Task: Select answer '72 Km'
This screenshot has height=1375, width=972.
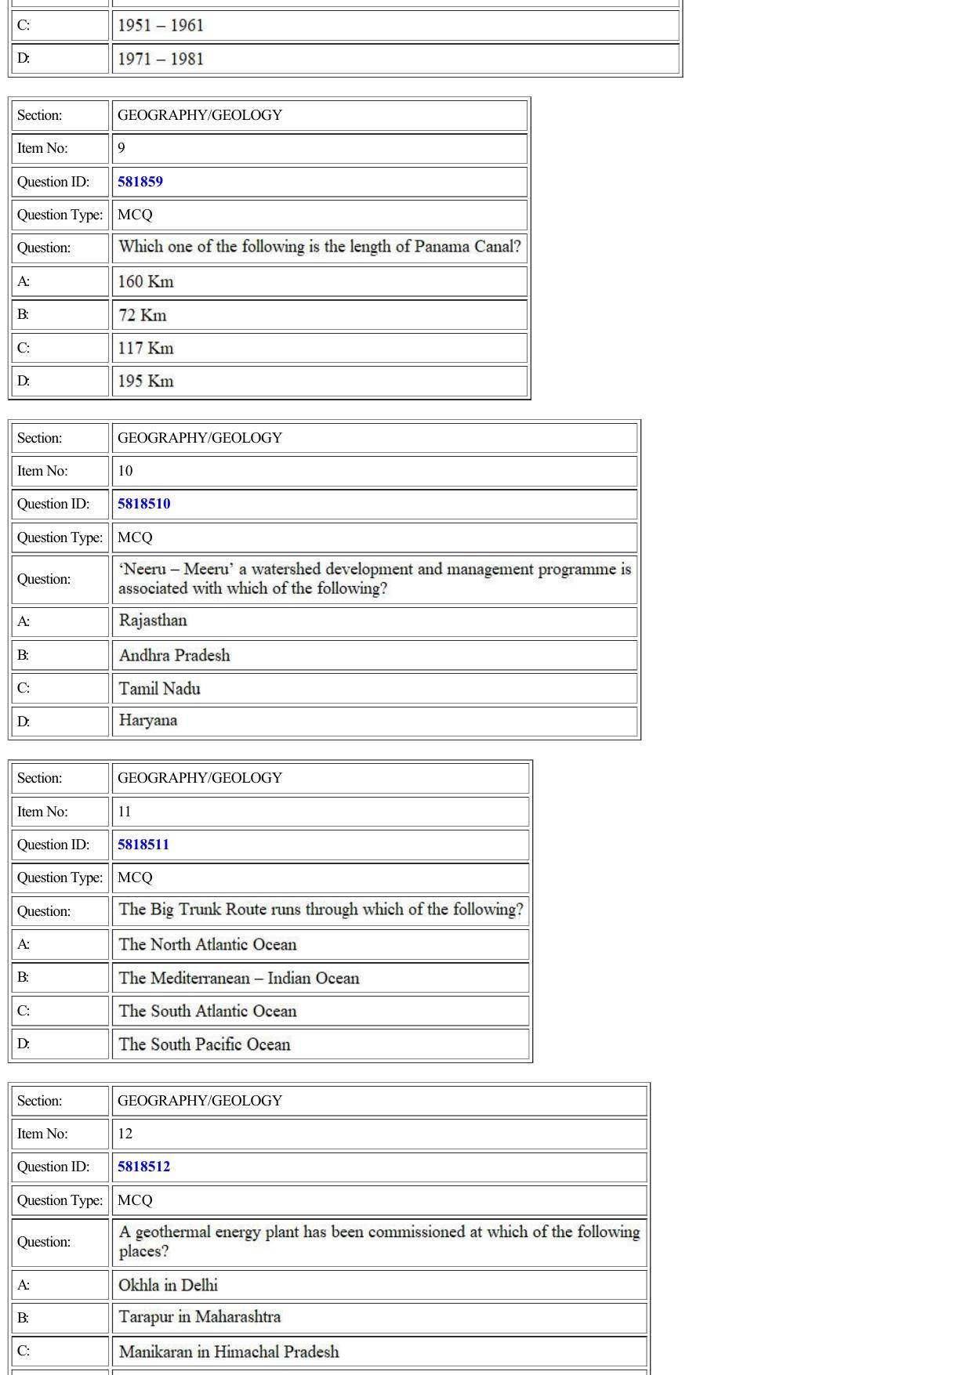Action: point(143,315)
